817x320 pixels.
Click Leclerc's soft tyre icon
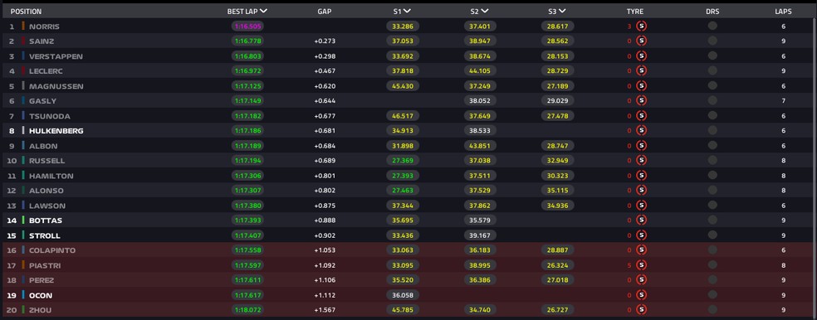click(x=642, y=70)
